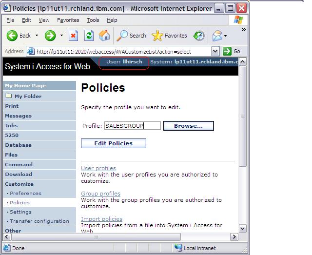Open Command in the sidebar

tap(39, 164)
